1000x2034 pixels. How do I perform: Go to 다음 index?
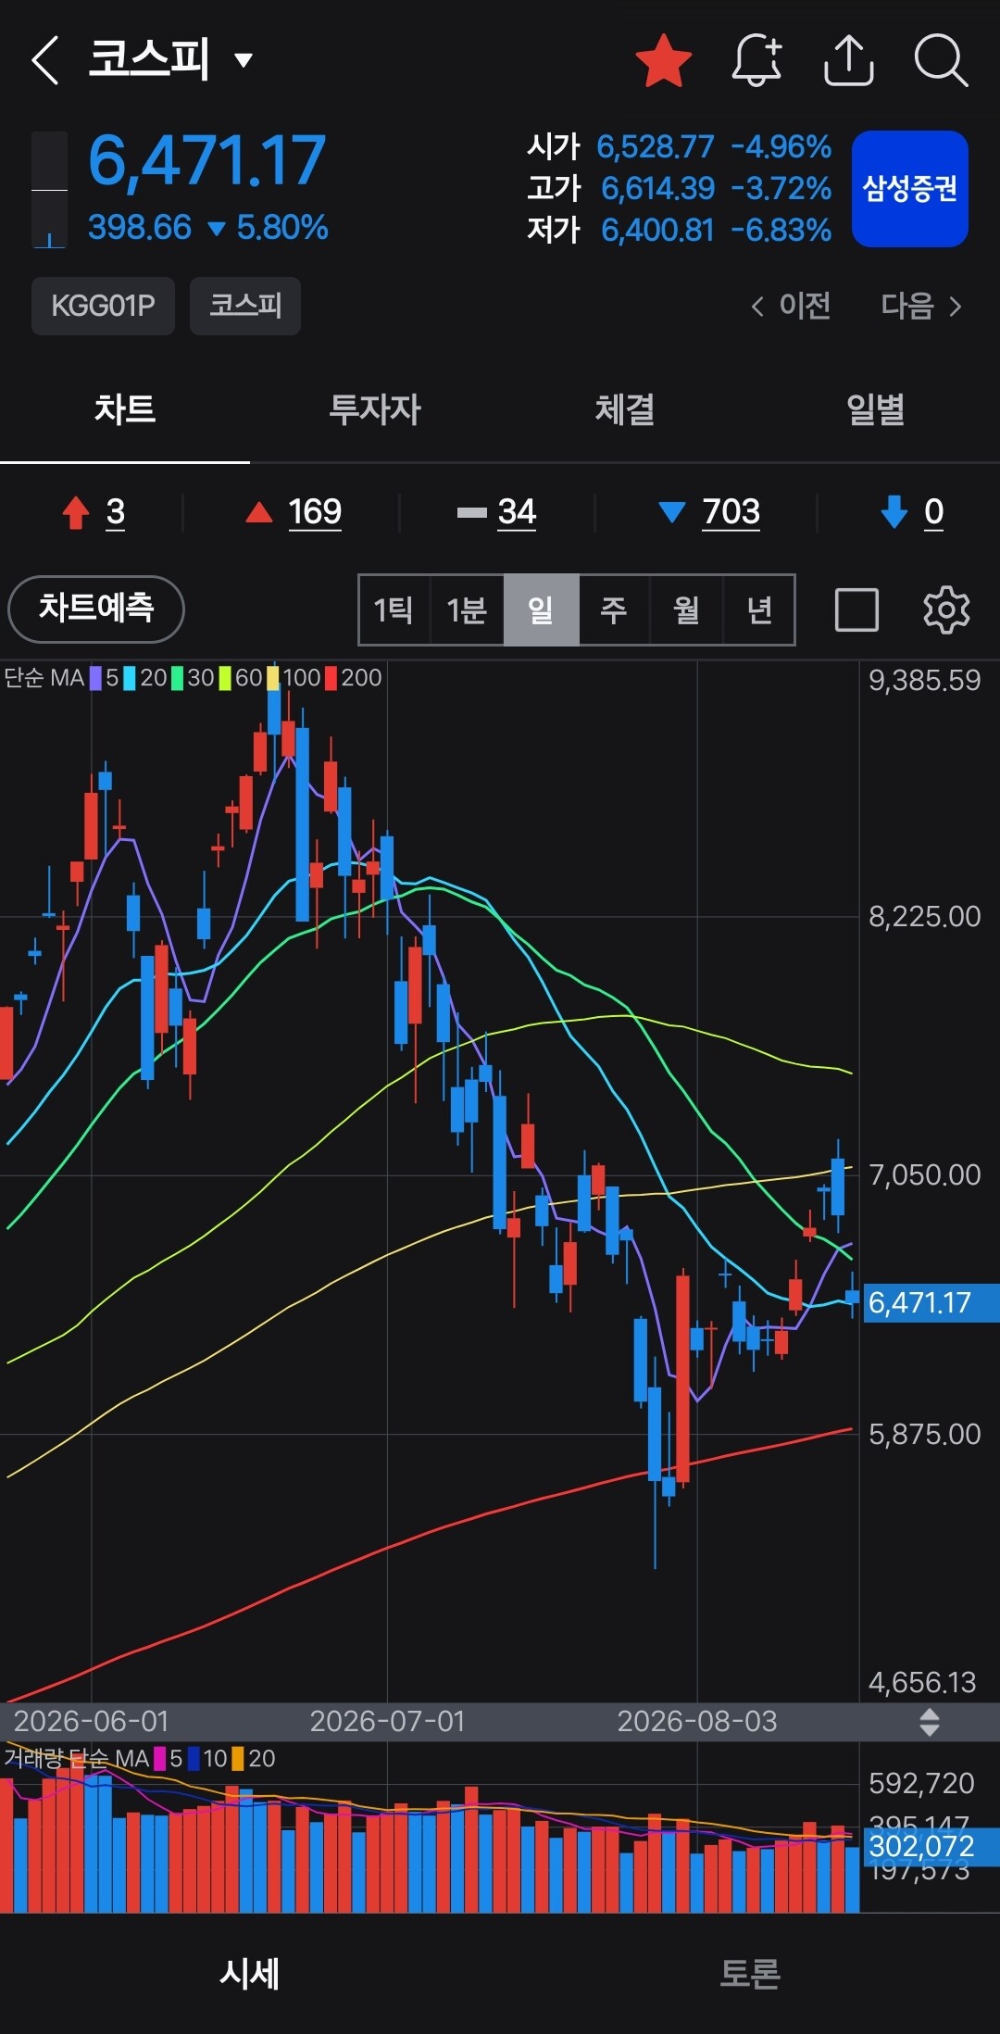[921, 306]
